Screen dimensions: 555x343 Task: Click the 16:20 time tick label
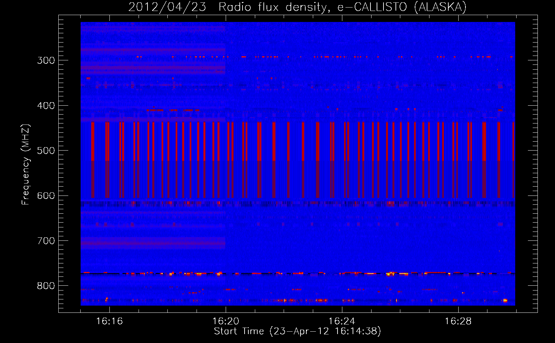pos(226,321)
